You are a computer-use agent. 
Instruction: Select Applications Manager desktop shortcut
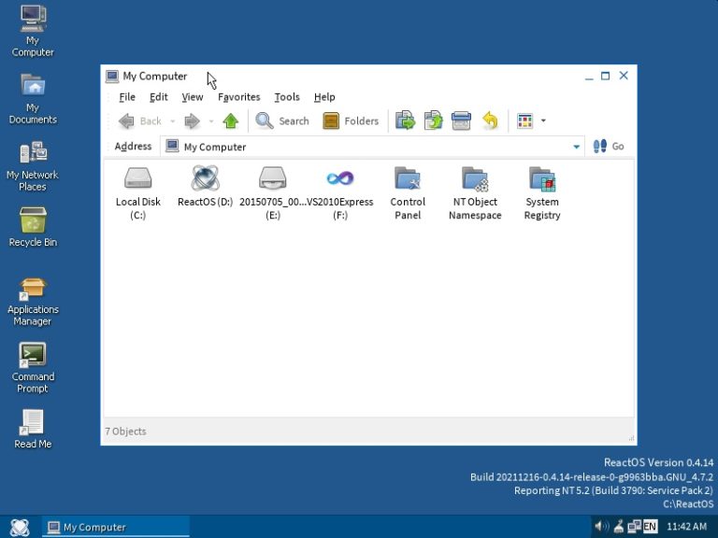coord(33,301)
